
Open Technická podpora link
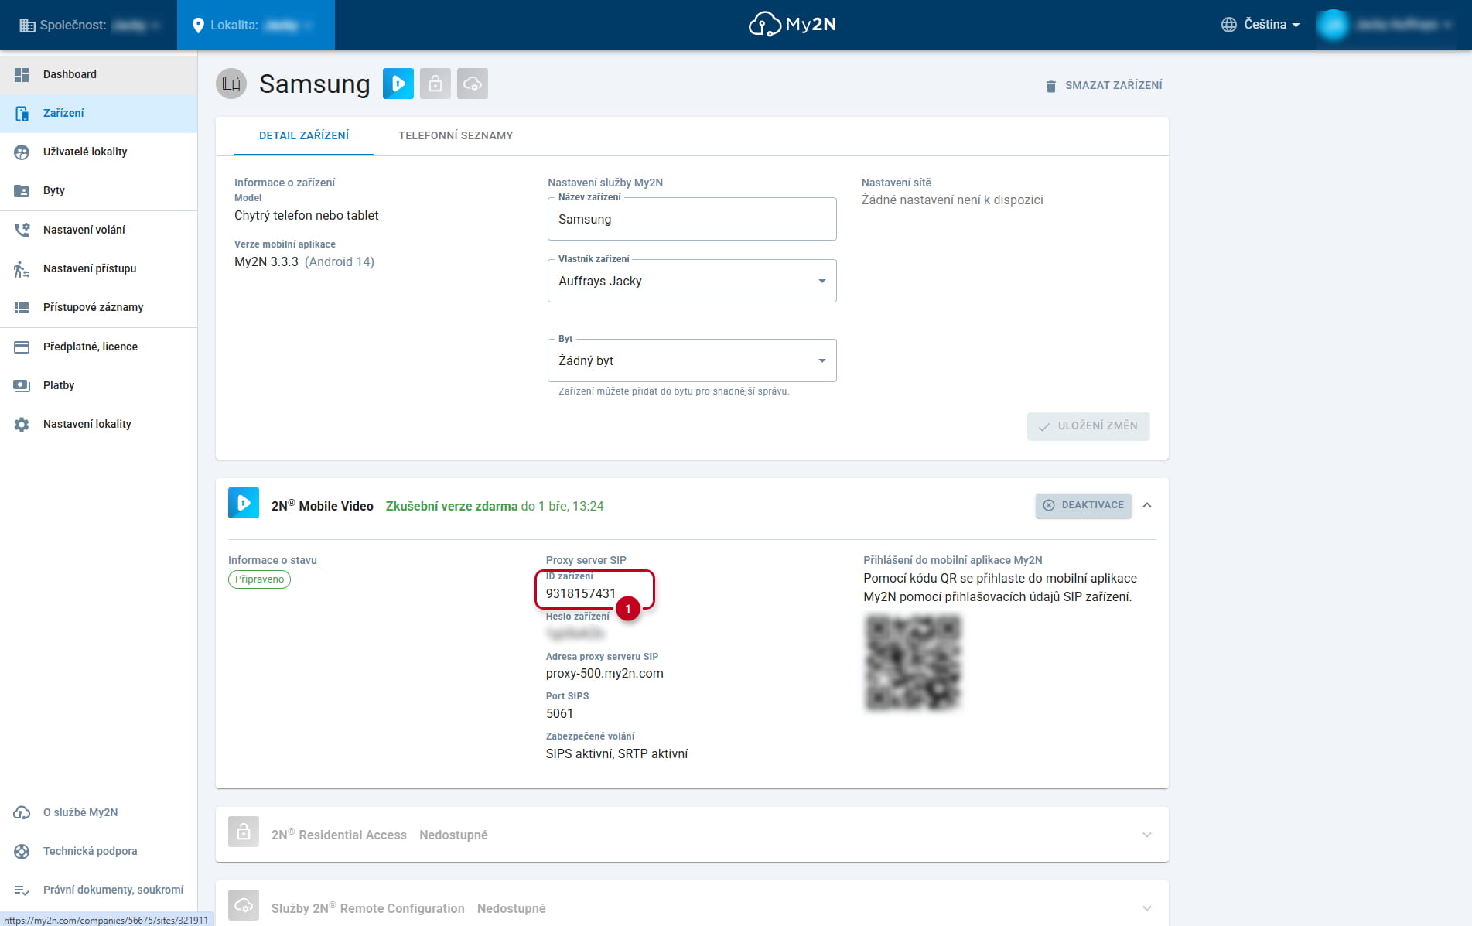click(x=90, y=851)
